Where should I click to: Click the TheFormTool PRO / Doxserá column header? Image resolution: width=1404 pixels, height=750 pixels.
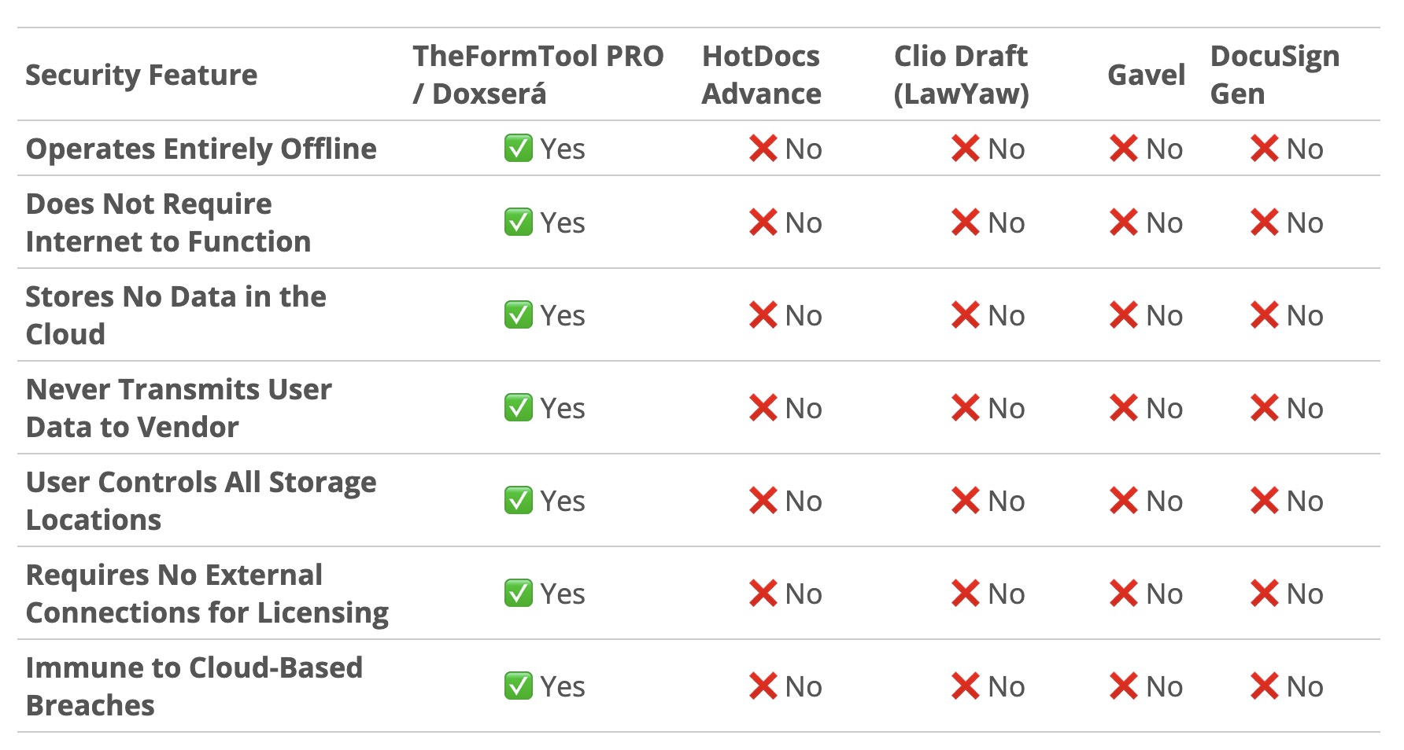coord(538,75)
